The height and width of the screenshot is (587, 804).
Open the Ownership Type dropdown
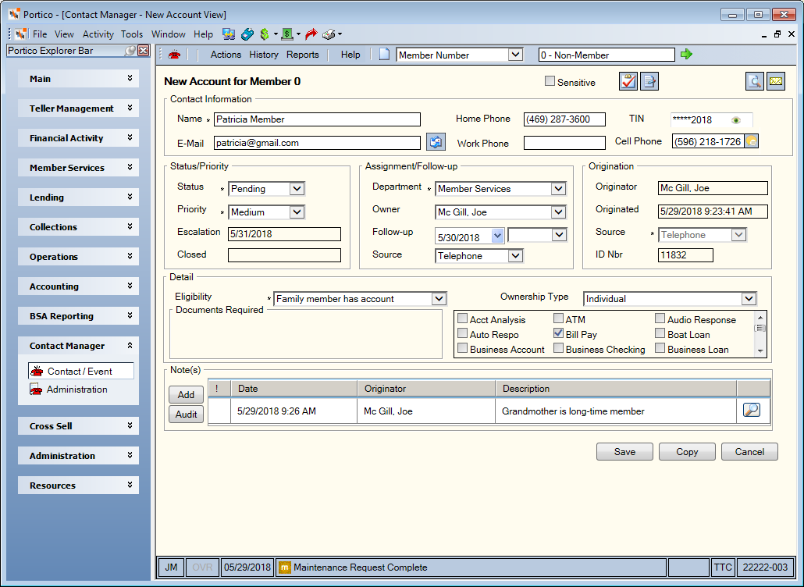(x=749, y=298)
